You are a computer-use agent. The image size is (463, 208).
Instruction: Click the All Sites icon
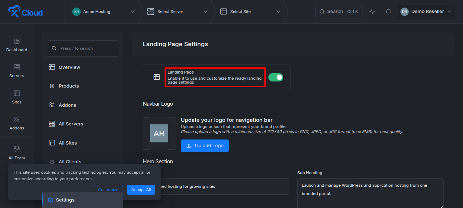click(x=52, y=143)
